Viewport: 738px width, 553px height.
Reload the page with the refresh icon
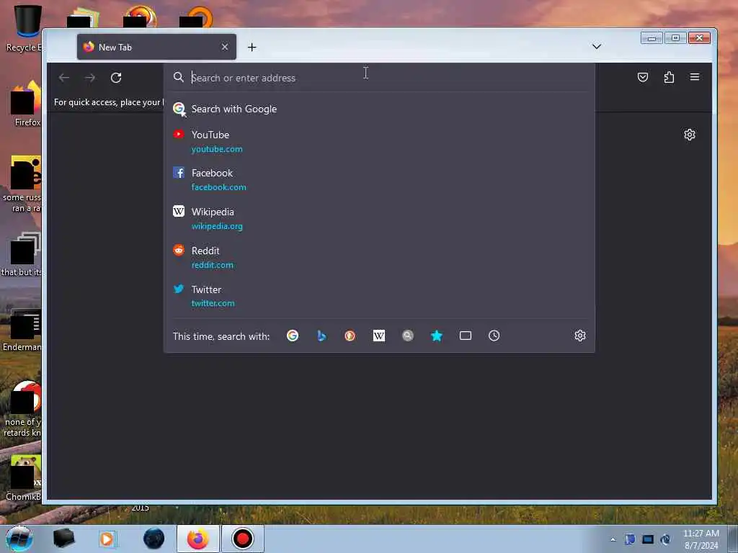(x=116, y=78)
